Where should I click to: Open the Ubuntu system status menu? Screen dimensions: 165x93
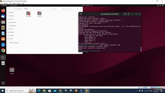(160, 5)
